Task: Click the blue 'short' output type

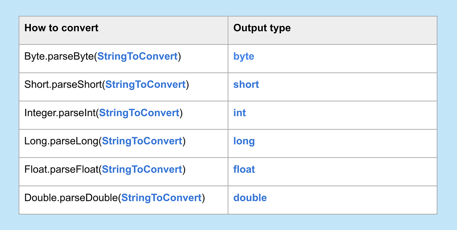Action: [x=246, y=85]
